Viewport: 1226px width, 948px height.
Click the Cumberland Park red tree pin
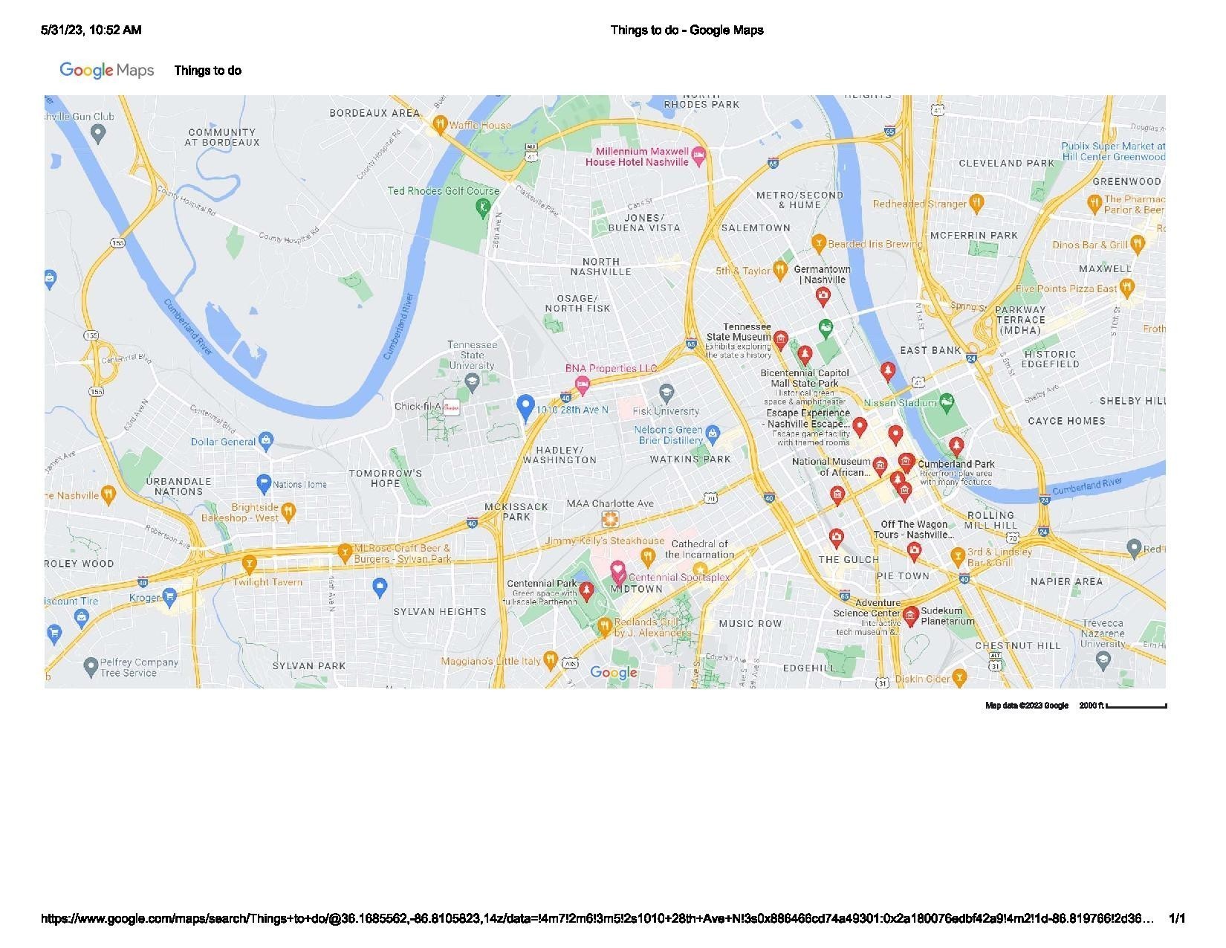tap(956, 445)
